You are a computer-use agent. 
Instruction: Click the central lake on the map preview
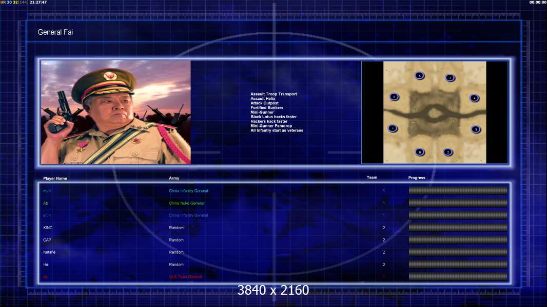point(434,113)
